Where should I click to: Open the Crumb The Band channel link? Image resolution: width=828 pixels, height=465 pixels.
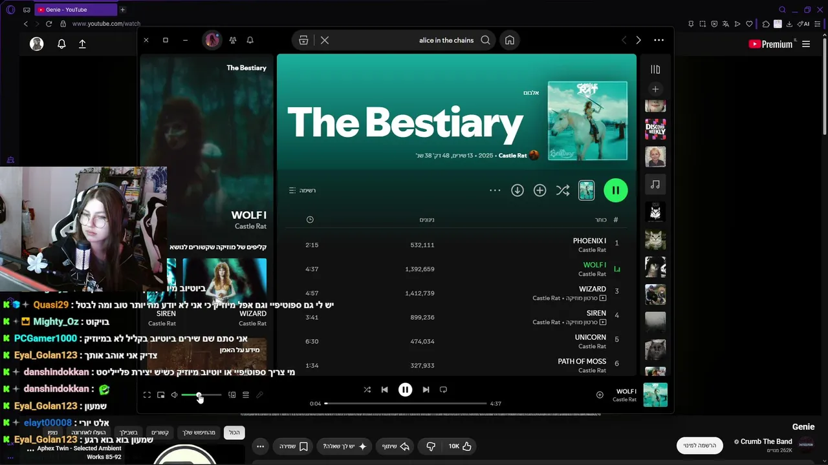[x=766, y=442]
